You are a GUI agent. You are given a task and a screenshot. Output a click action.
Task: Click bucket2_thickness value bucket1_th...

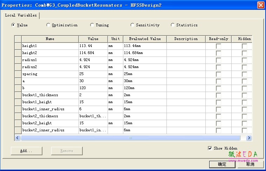(93, 116)
